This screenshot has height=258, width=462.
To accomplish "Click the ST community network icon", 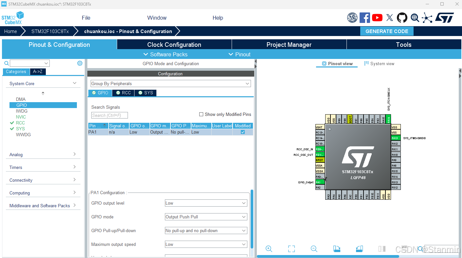I will (427, 18).
